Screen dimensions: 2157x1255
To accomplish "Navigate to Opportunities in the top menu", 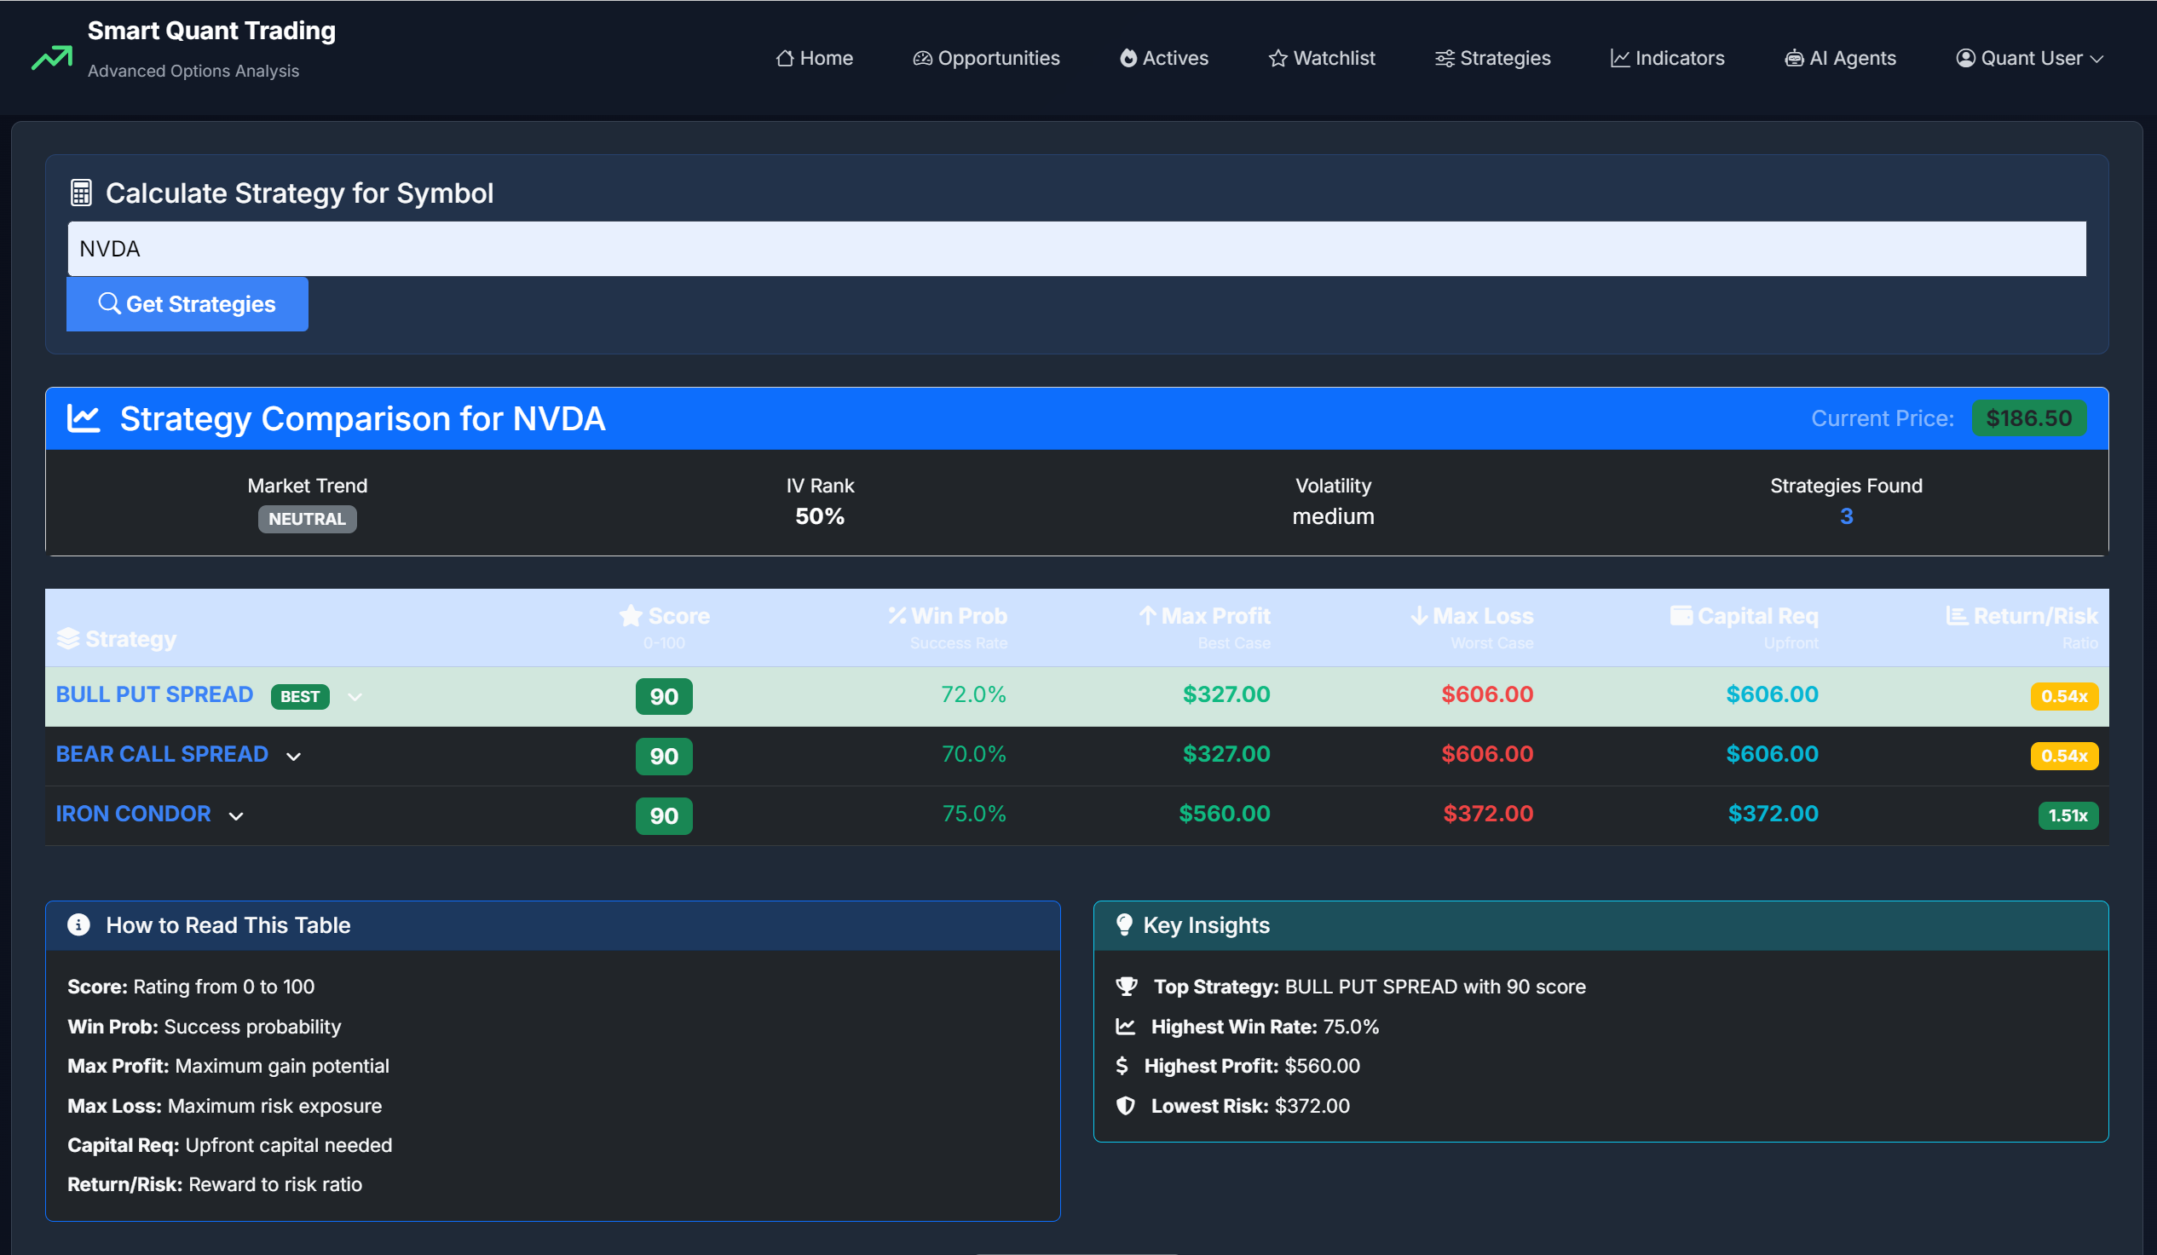I will (985, 57).
